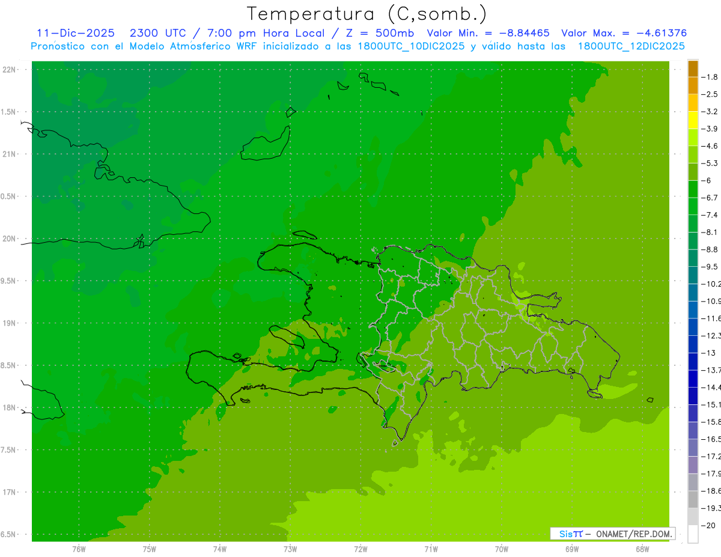Screen dimensions: 721x557
Task: Click the 19N latitude axis label
Action: (10, 323)
